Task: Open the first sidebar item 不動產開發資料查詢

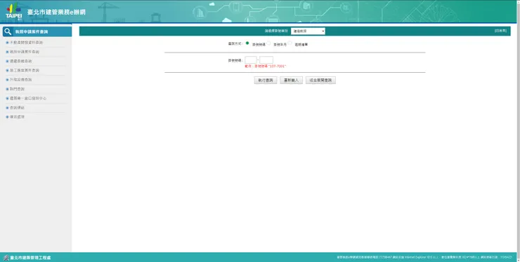Action: coord(26,43)
